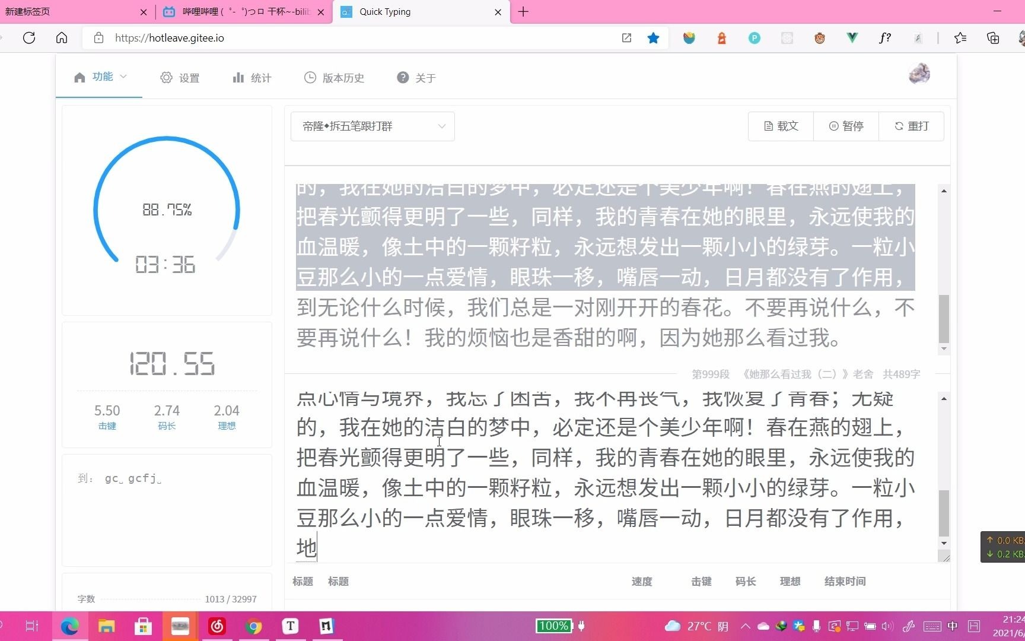Click the teal P extension icon

point(755,38)
